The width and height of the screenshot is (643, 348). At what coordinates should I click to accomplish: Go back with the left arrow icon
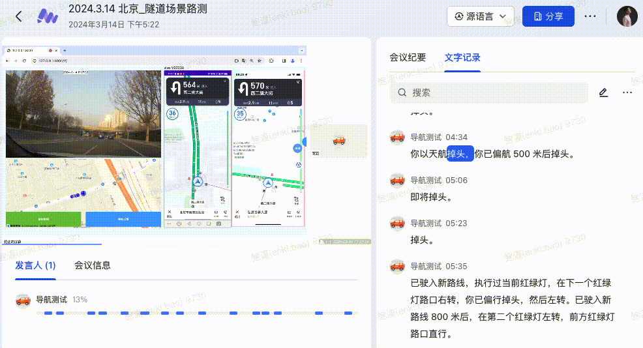click(18, 16)
